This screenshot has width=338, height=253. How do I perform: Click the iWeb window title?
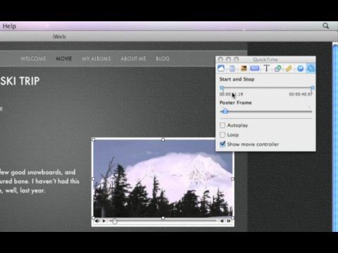[x=59, y=37]
